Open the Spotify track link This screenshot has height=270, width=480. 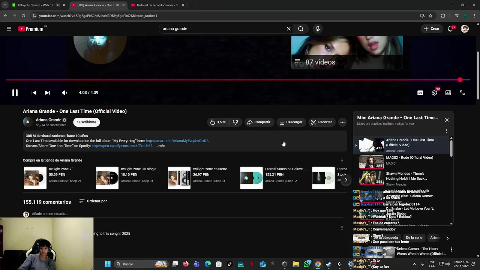pyautogui.click(x=123, y=146)
